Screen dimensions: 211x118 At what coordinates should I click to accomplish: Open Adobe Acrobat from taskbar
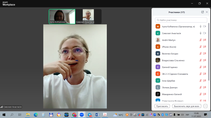pos(105,115)
